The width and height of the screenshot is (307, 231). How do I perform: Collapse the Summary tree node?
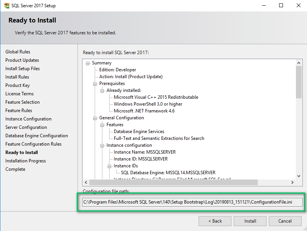[x=88, y=63]
